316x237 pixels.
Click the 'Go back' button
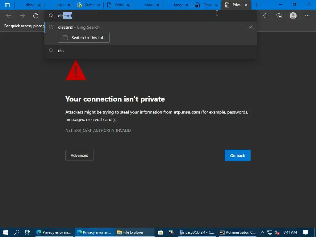(237, 156)
